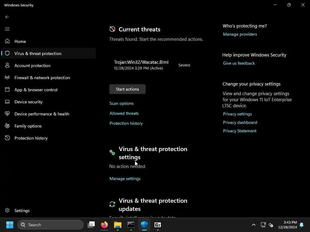Screen dimensions: 310x232
Task: Click the Firewall & network antenna icon
Action: [7, 78]
